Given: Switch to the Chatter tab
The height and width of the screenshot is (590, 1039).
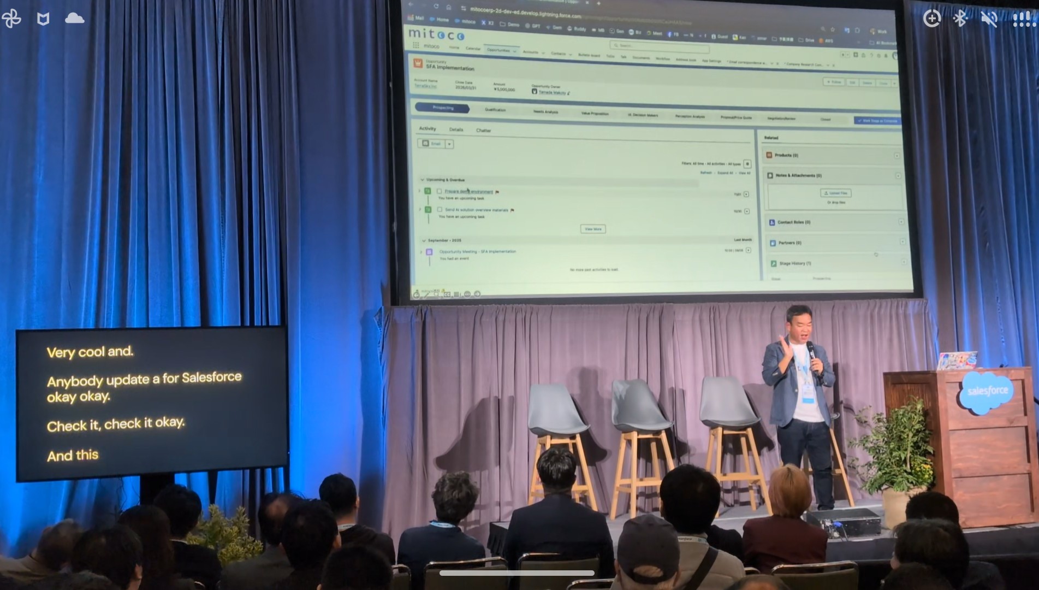Looking at the screenshot, I should click(483, 131).
